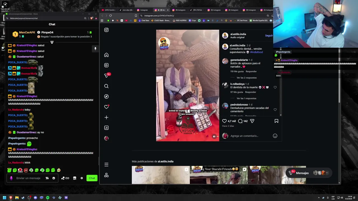Insert the angry red emote from quick bar
This screenshot has height=201, width=358.
(x=26, y=170)
